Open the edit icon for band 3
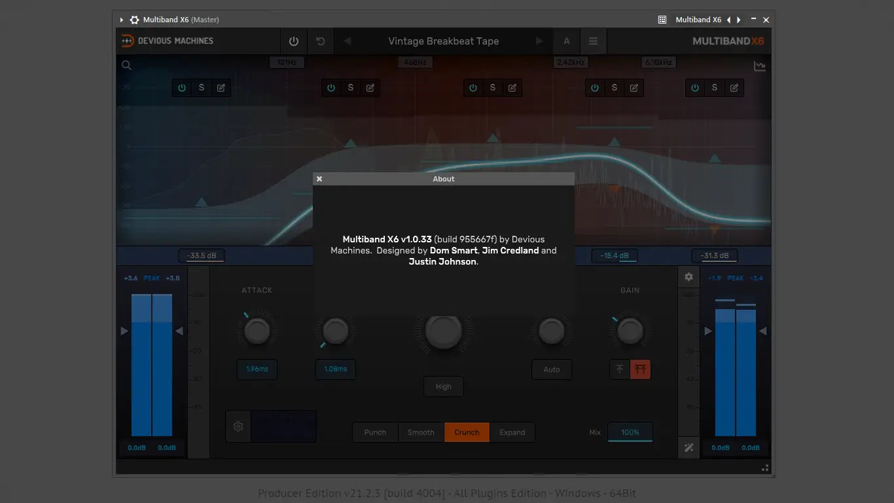Viewport: 894px width, 503px height. 512,88
